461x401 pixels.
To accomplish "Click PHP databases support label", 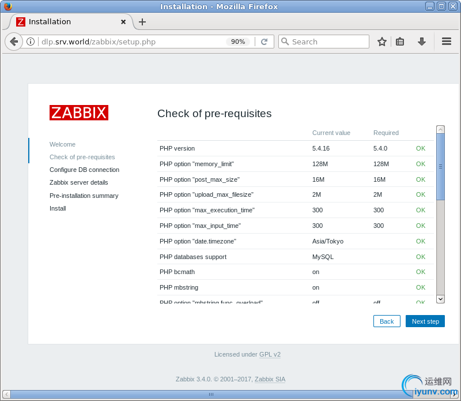I will (x=193, y=257).
